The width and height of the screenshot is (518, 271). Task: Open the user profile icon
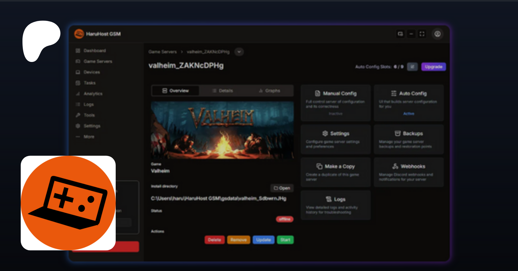(x=437, y=34)
